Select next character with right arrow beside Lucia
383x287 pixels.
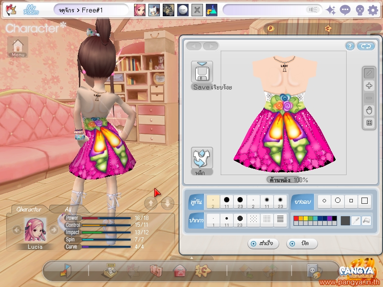coord(54,230)
